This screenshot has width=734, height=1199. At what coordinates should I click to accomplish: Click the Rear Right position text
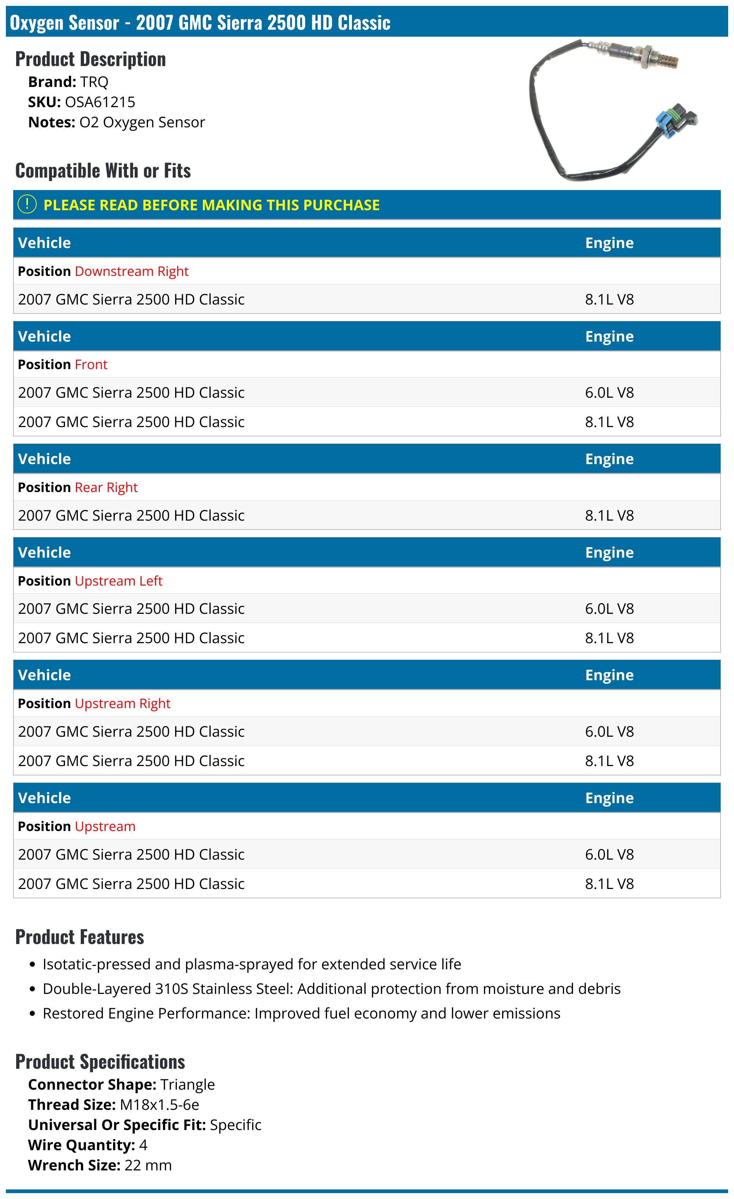[x=106, y=488]
